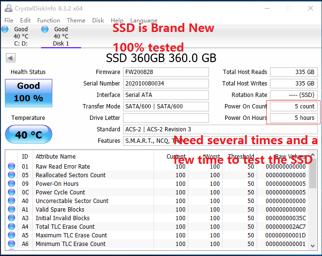Image resolution: width=322 pixels, height=256 pixels.
Task: Go to previous disk with left arrow
Action: (x=10, y=58)
